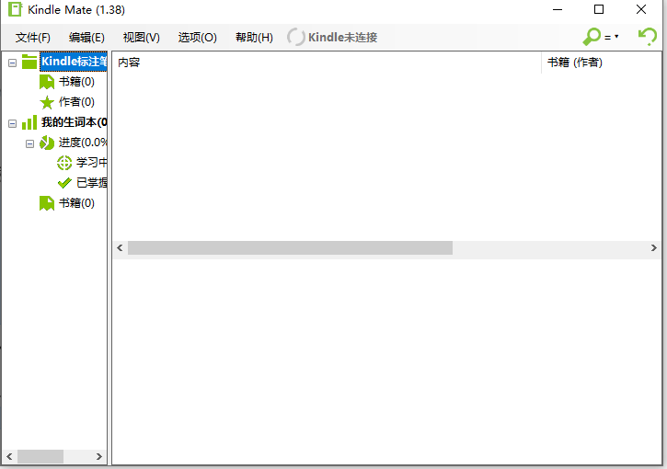
Task: Select the 我的生词本 tree item
Action: tap(74, 122)
